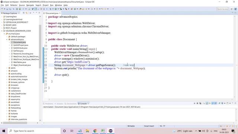Screen dimensions: 238x134
Task: Click the Remove Launch icon in Console toolbar
Action: [x=197, y=103]
